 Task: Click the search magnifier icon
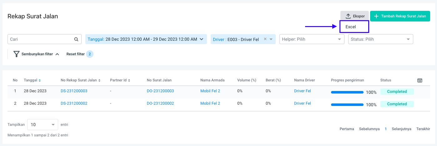point(76,39)
